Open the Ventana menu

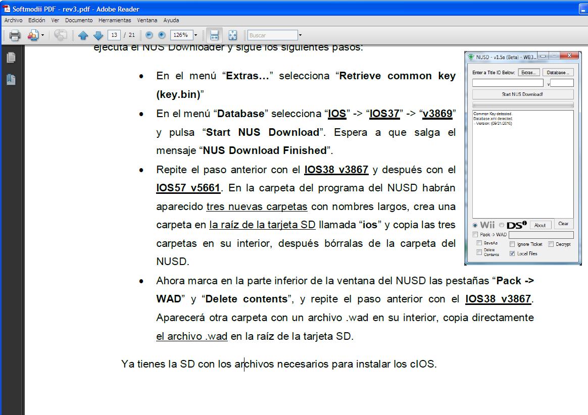(147, 20)
